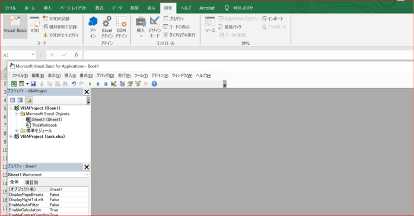Open the 挿入 controls dropdown in ribbon

coord(141,27)
